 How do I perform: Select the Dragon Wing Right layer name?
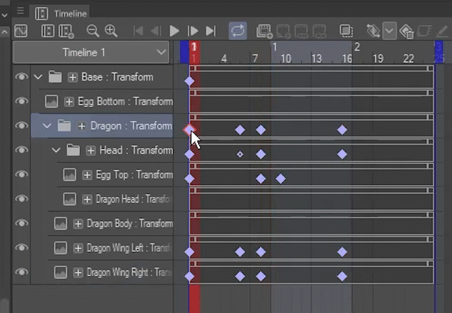pyautogui.click(x=129, y=272)
